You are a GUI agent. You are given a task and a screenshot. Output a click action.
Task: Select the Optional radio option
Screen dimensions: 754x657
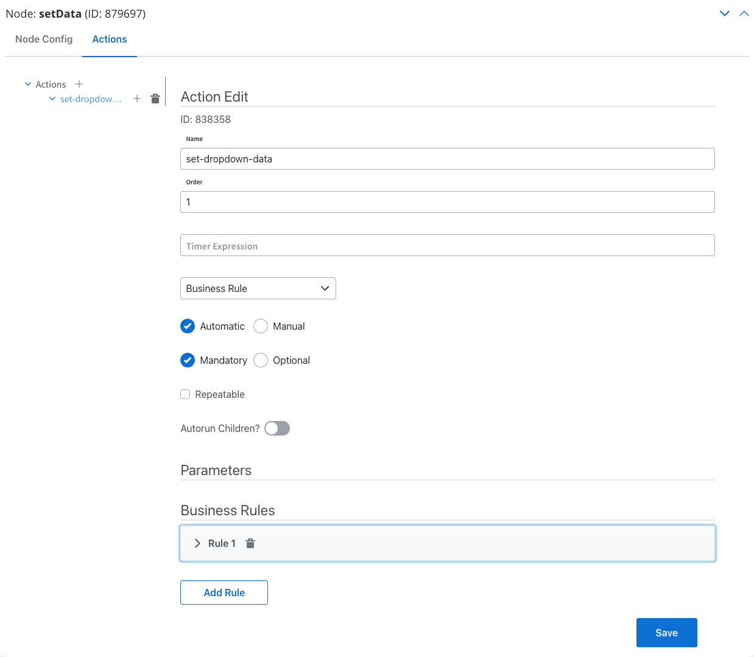[261, 360]
